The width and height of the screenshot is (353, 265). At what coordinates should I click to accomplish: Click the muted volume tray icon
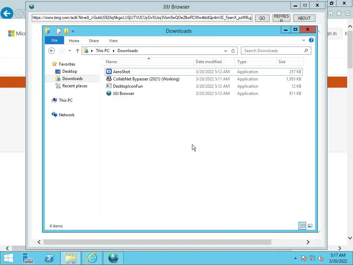coord(321,258)
